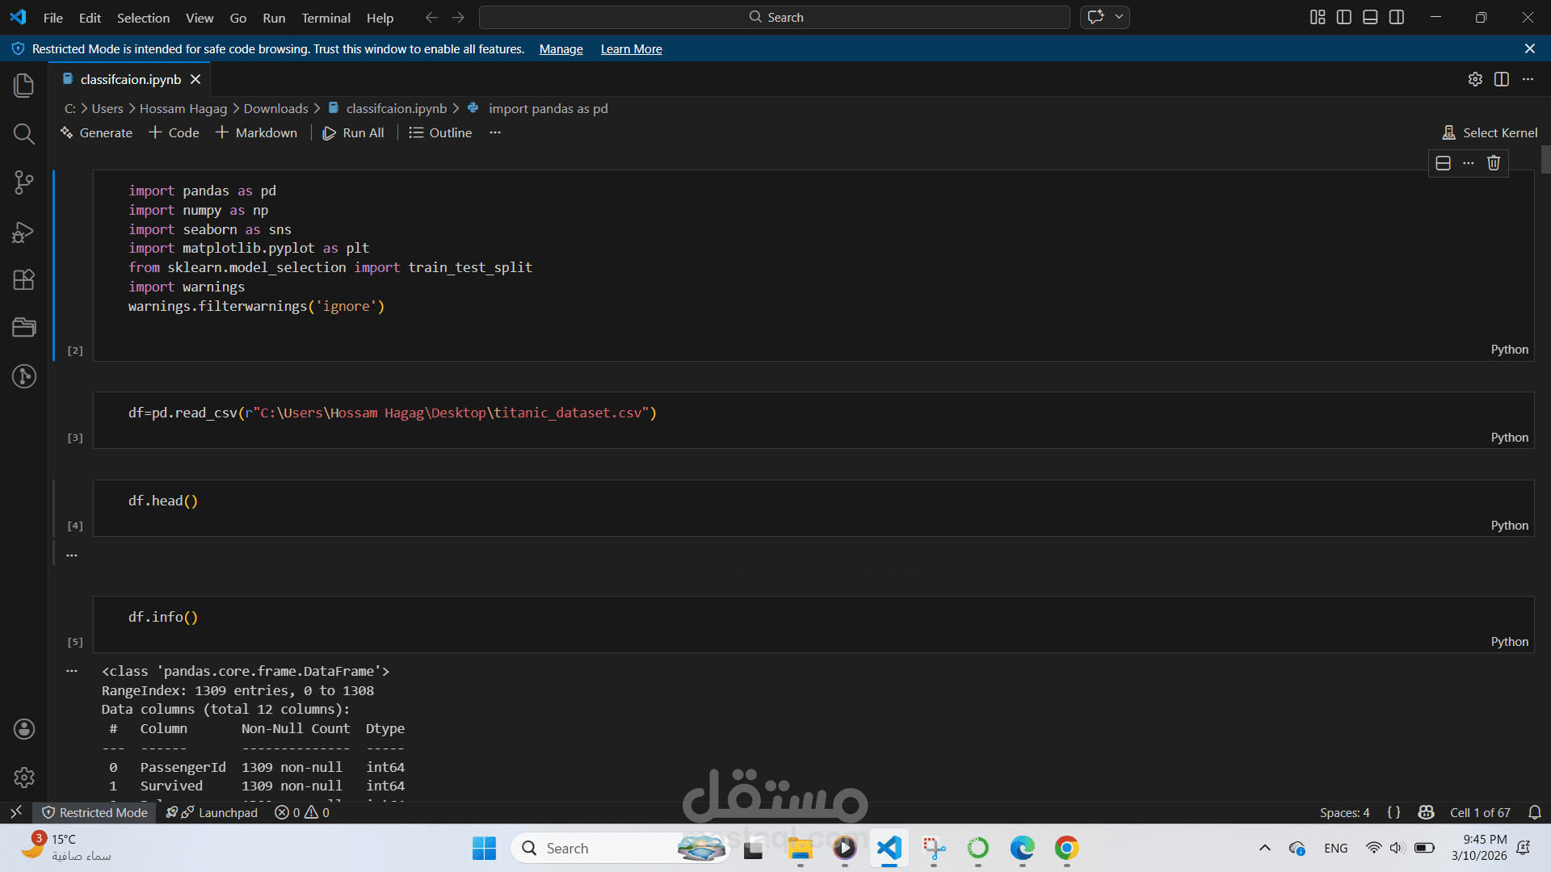The height and width of the screenshot is (872, 1551).
Task: Open notebook settings gear icon
Action: (1475, 79)
